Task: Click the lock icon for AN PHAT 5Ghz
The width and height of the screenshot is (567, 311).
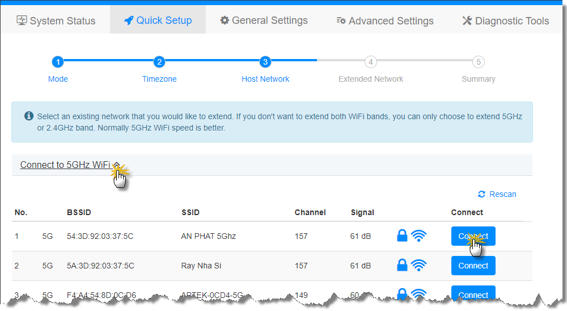Action: pos(402,236)
